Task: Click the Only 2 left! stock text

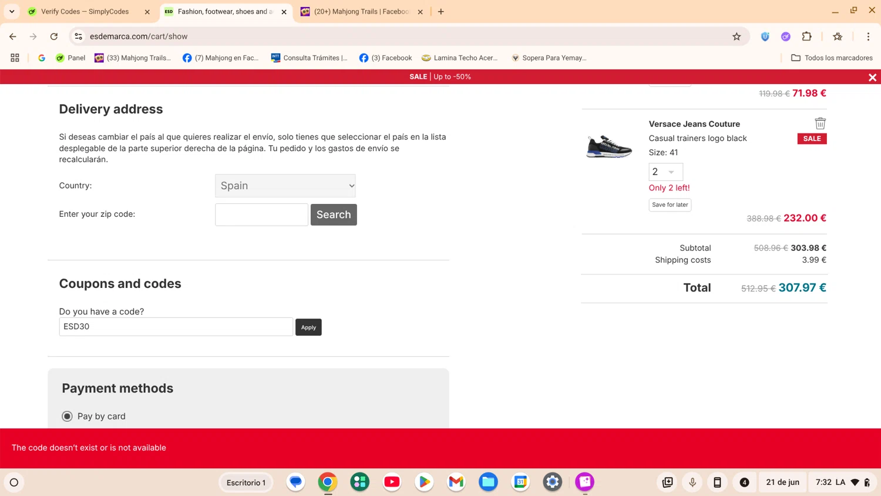Action: [x=669, y=188]
